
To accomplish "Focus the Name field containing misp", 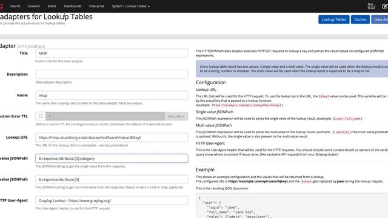I will 112,96.
